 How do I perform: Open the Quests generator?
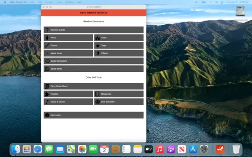pyautogui.click(x=69, y=45)
